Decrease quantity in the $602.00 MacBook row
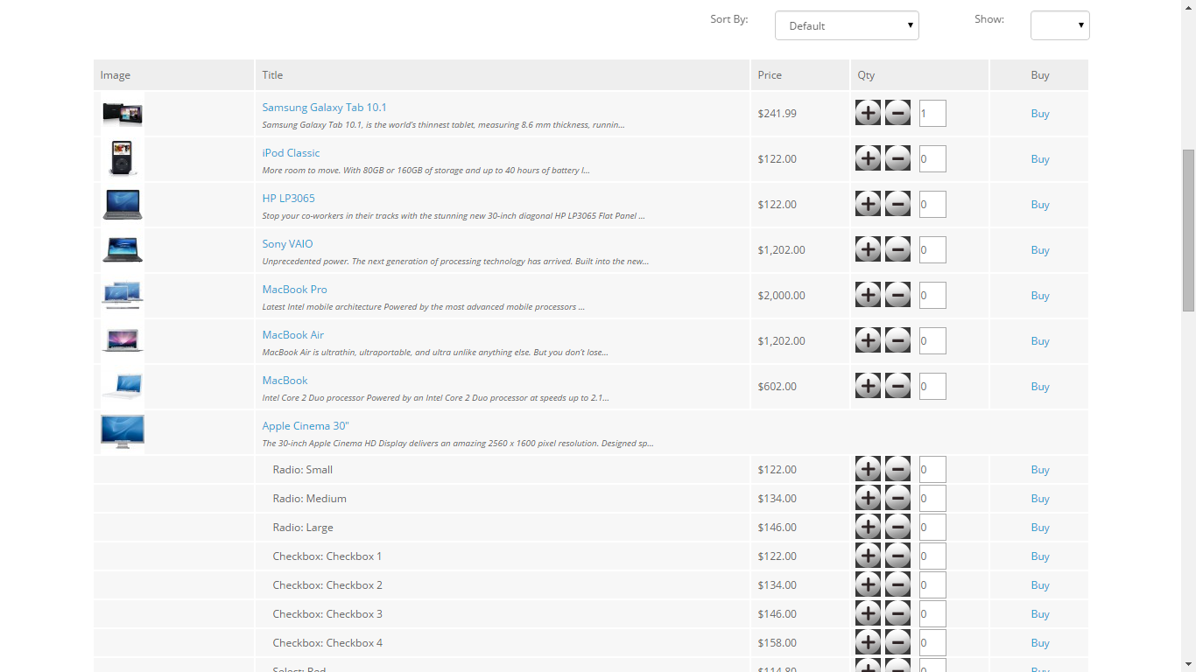 (897, 386)
